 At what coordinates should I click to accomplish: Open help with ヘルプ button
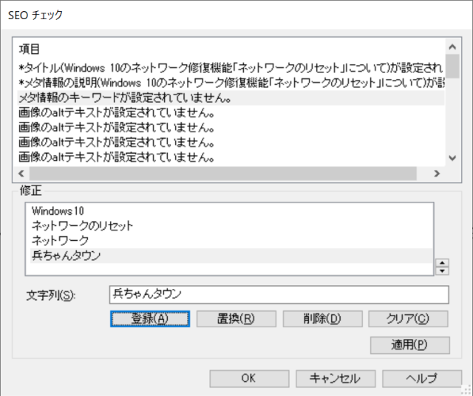tap(422, 378)
